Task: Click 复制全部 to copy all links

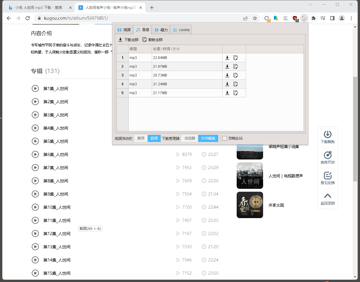Action: (152, 40)
